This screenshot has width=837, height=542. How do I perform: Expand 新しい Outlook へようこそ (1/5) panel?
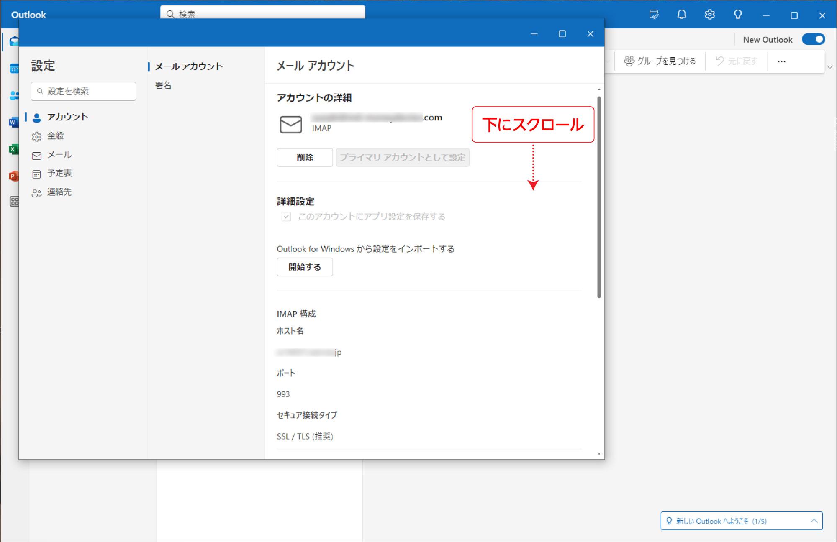[742, 521]
